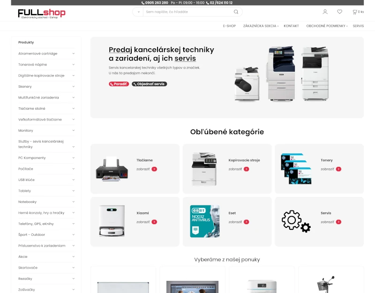The height and width of the screenshot is (293, 375).
Task: Open Tablety category
Action: [x=25, y=191]
